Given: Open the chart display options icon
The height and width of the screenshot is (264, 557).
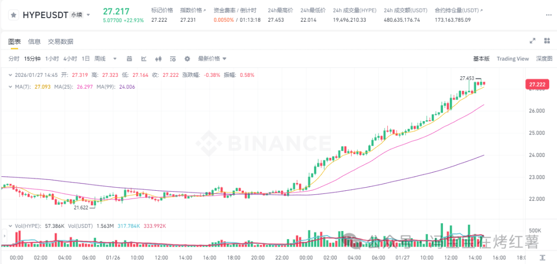Looking at the screenshot, I should [x=173, y=59].
